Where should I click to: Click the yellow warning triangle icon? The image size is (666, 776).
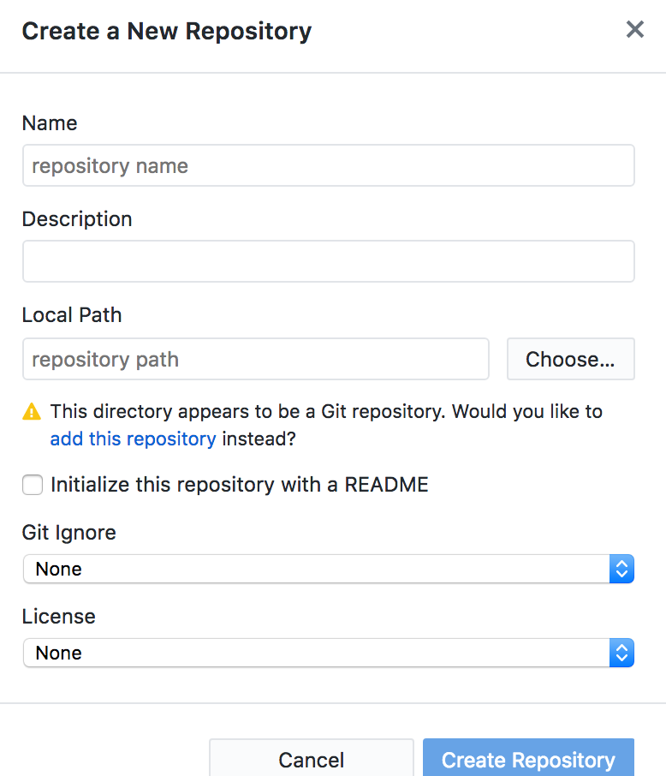click(x=32, y=411)
